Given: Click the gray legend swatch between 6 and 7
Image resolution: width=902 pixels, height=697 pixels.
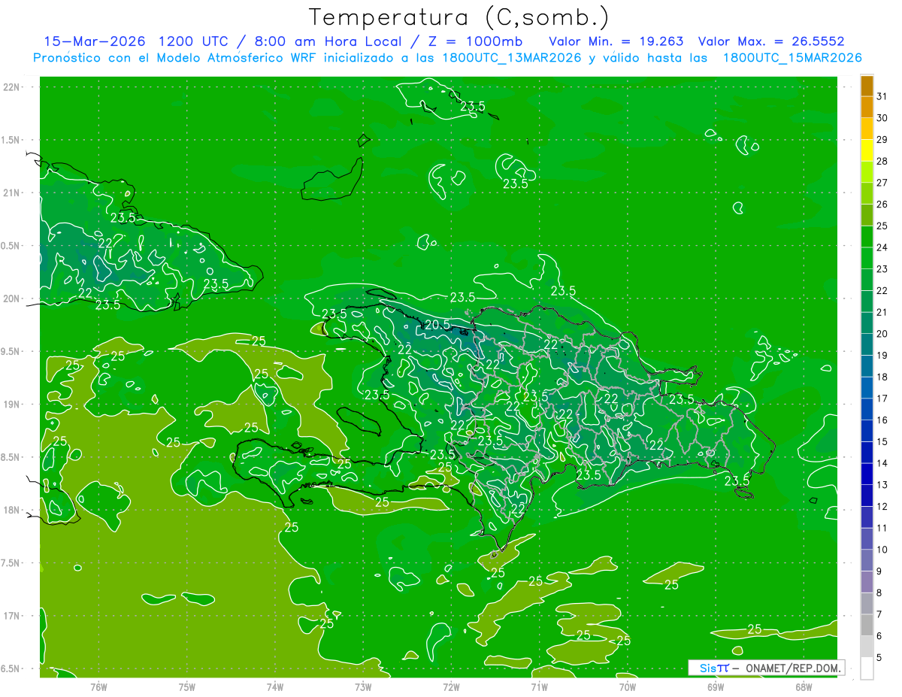Looking at the screenshot, I should [867, 625].
